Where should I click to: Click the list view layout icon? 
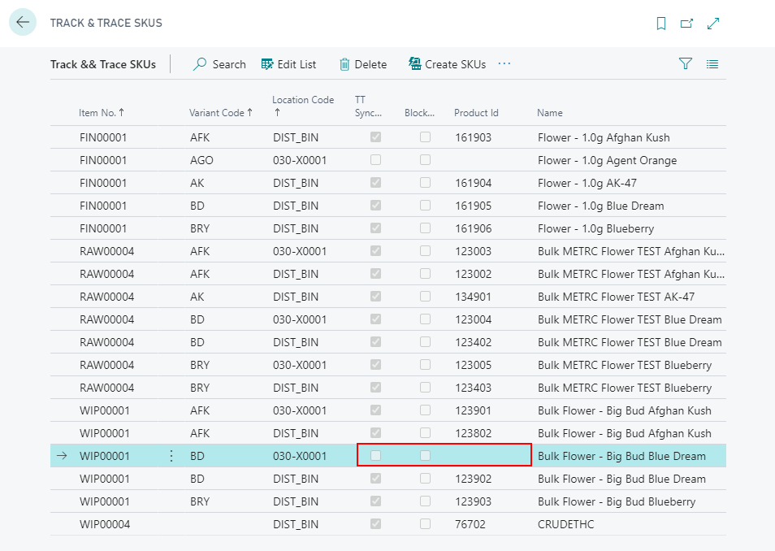pyautogui.click(x=712, y=64)
